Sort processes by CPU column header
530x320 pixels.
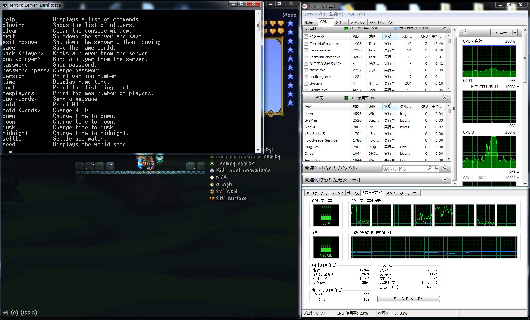422,36
